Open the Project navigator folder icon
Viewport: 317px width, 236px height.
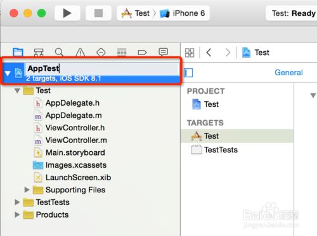(18, 52)
